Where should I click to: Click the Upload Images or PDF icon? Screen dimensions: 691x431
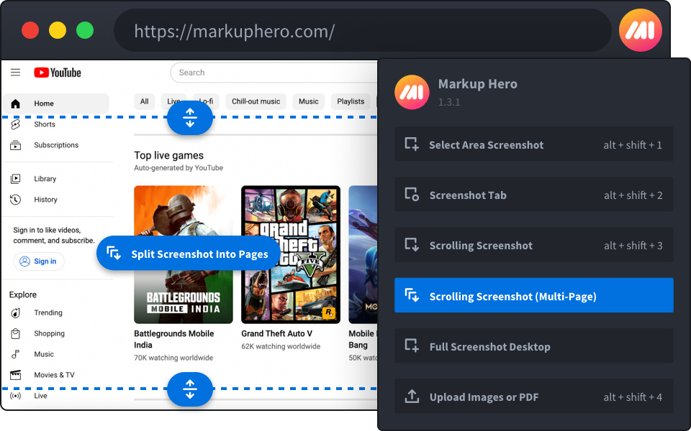click(412, 397)
